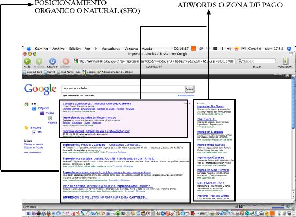Viewport: 296px width, 217px height.
Task: Open the Ir menu
Action: [96, 49]
